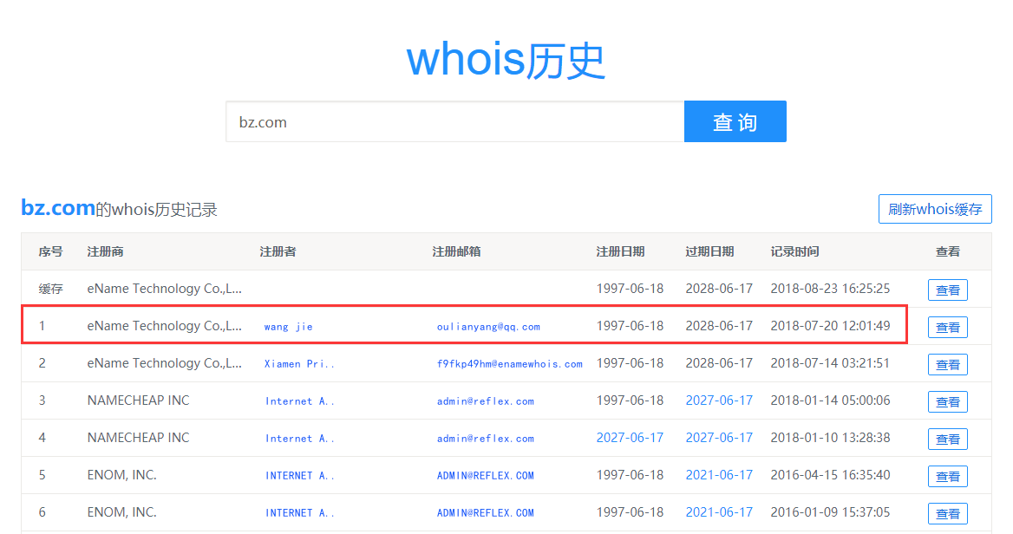The height and width of the screenshot is (534, 1013).
Task: Click the whois历史 page title
Action: click(506, 60)
